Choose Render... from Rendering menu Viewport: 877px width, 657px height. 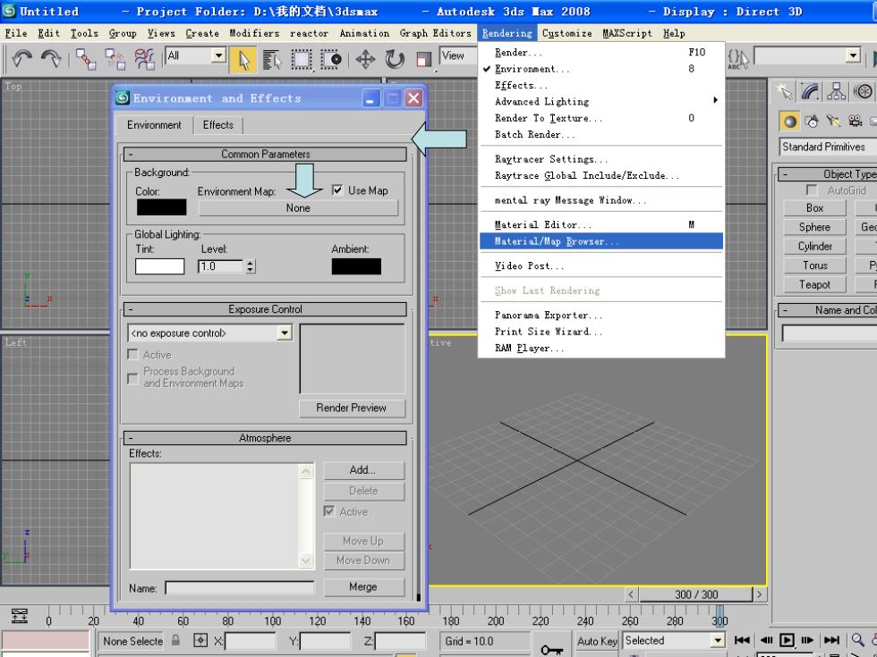601,53
